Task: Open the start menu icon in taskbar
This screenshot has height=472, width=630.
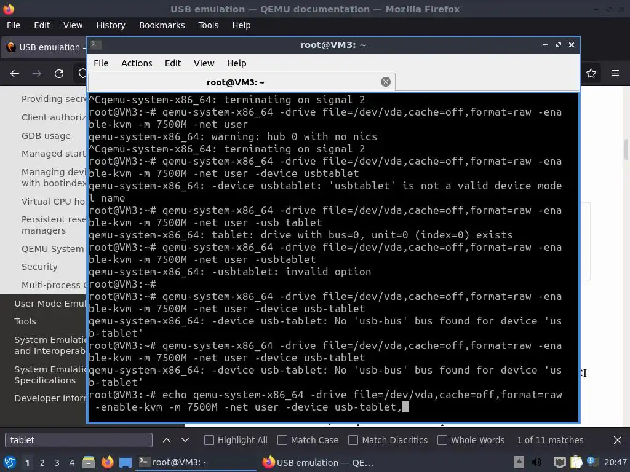Action: pos(10,462)
